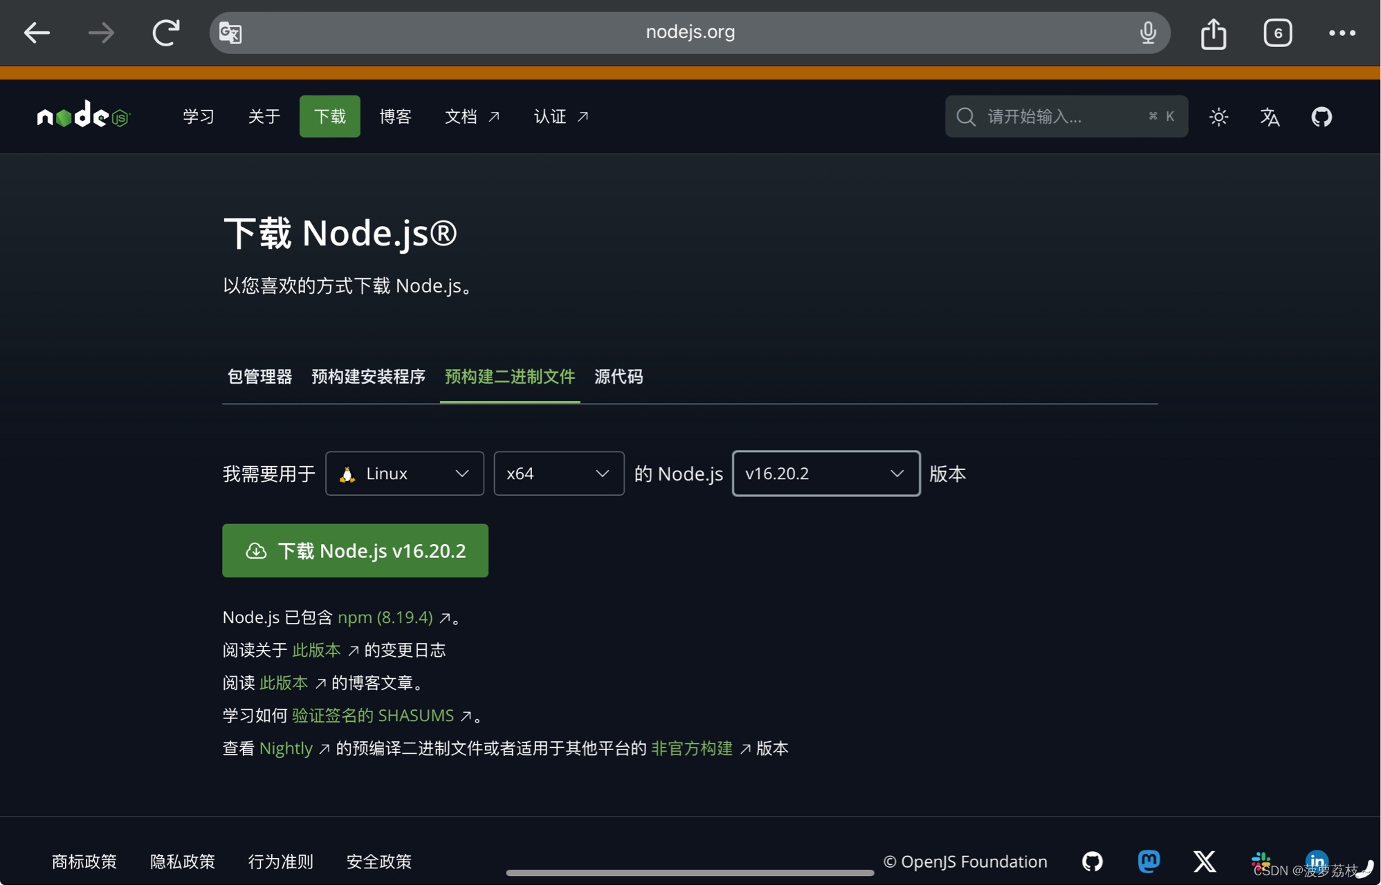Image resolution: width=1381 pixels, height=885 pixels.
Task: Click the horizontal scrollbar at the bottom
Action: coord(690,873)
